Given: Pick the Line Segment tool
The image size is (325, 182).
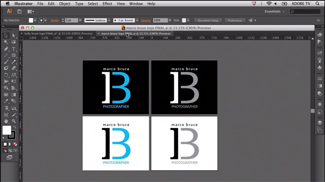Looking at the screenshot, I should pyautogui.click(x=6, y=55).
